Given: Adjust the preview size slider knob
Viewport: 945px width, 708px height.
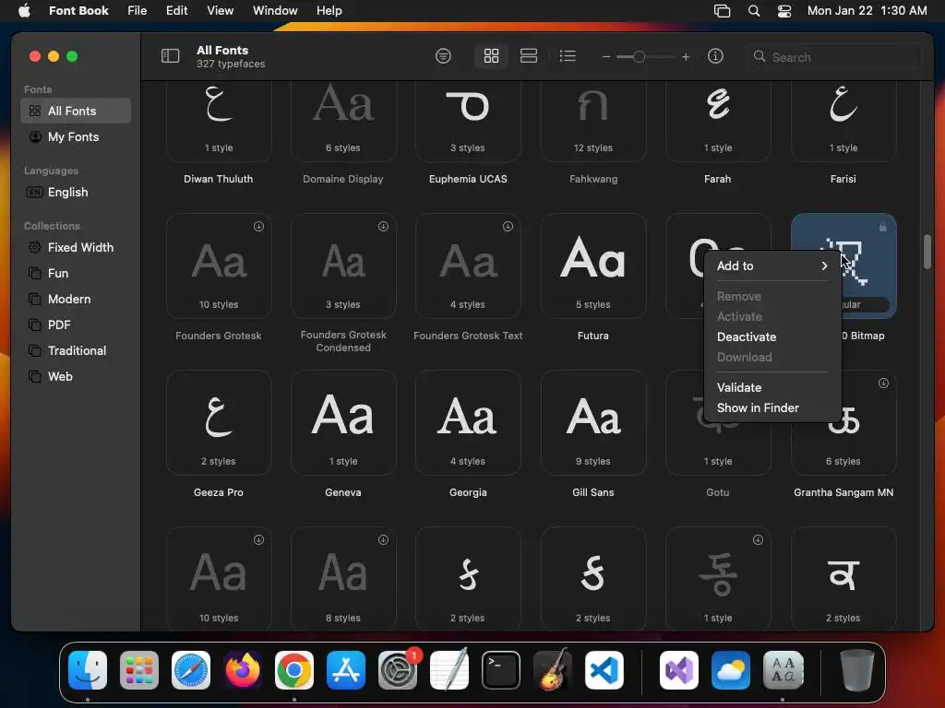Looking at the screenshot, I should point(639,57).
